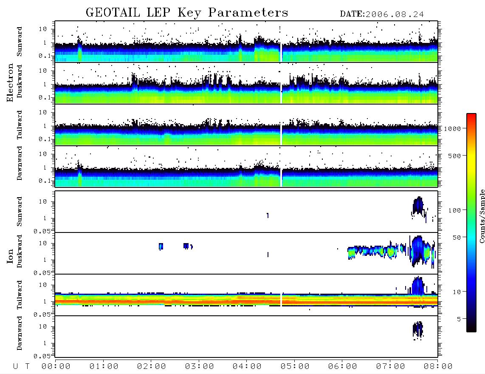Click the Ion Tailward panel label
The height and width of the screenshot is (374, 485).
tap(20, 295)
